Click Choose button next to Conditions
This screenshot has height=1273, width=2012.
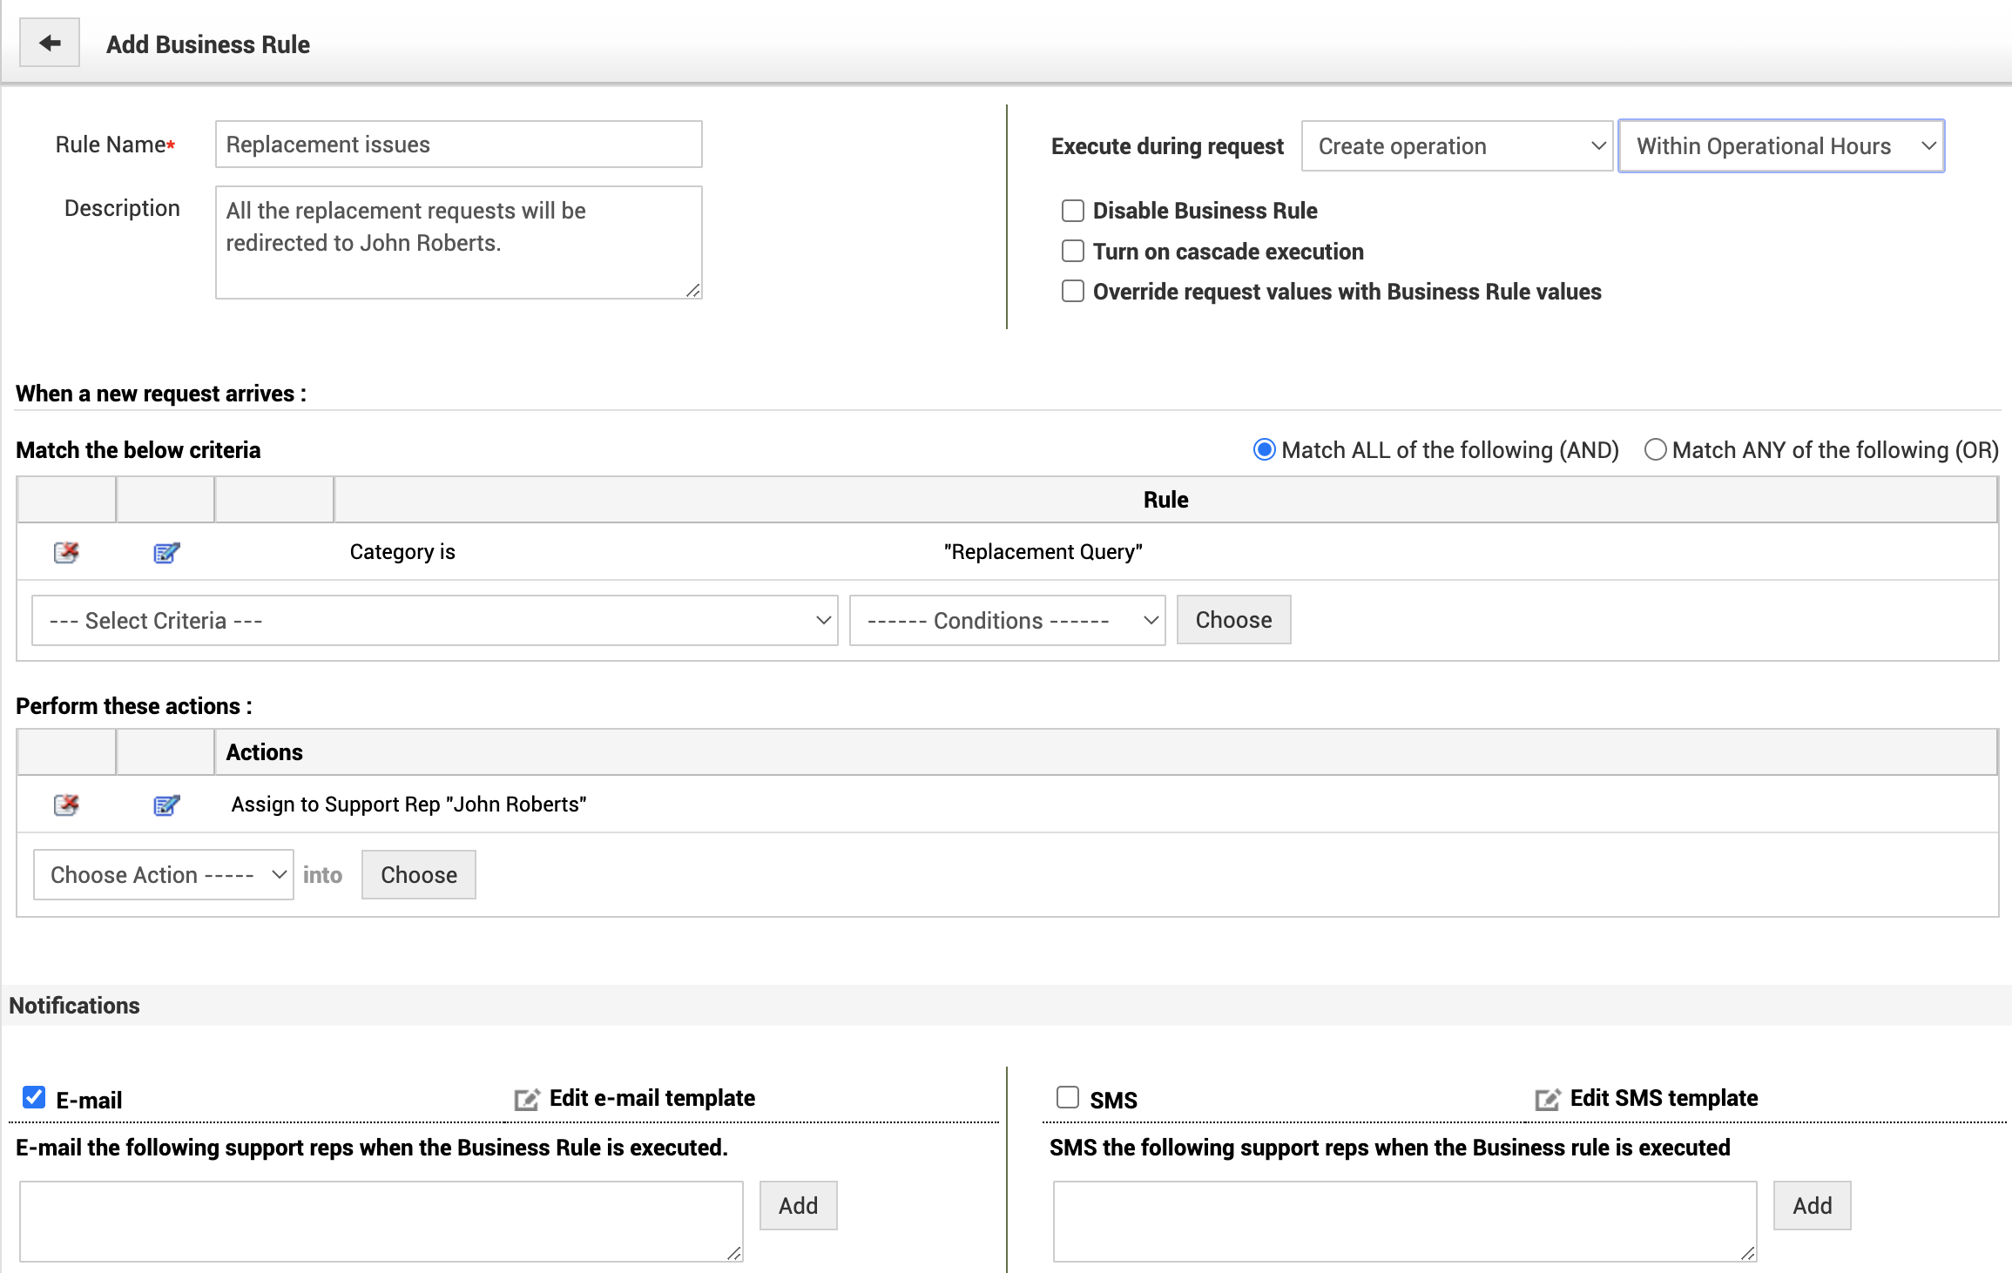coord(1233,620)
